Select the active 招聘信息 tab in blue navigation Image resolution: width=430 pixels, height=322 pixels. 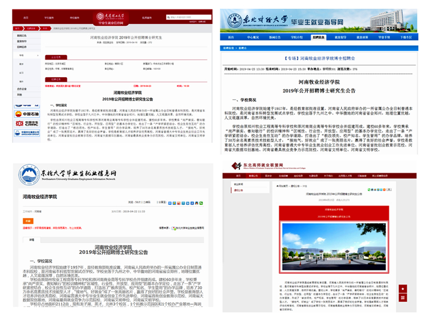318,37
